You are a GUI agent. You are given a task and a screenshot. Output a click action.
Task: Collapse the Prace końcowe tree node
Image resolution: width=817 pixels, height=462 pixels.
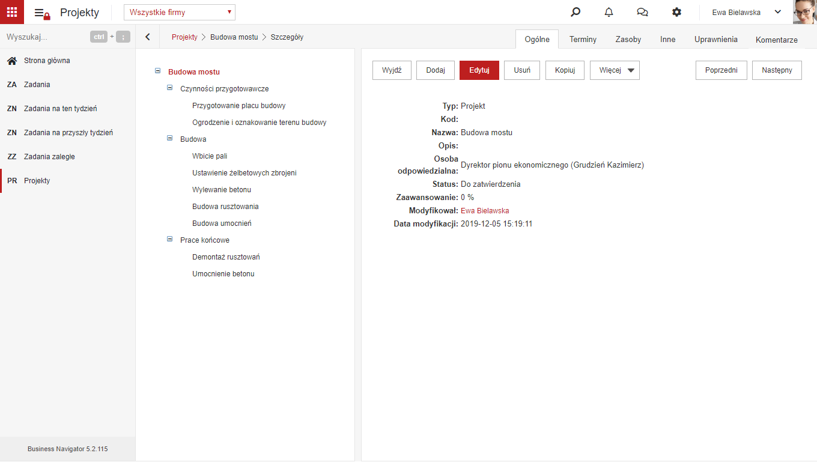(169, 239)
